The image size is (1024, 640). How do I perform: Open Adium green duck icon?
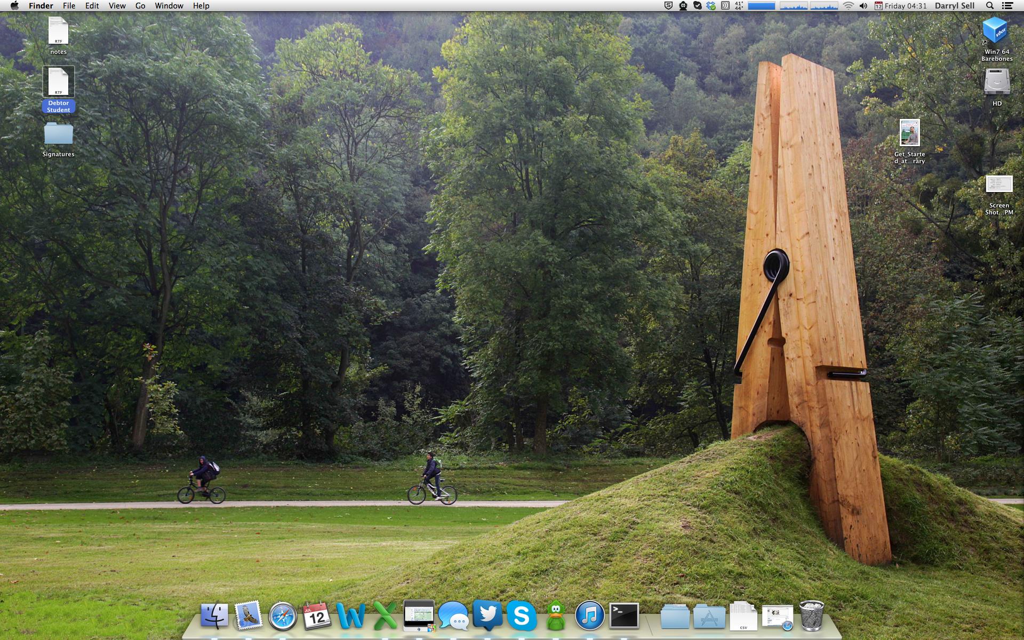556,616
